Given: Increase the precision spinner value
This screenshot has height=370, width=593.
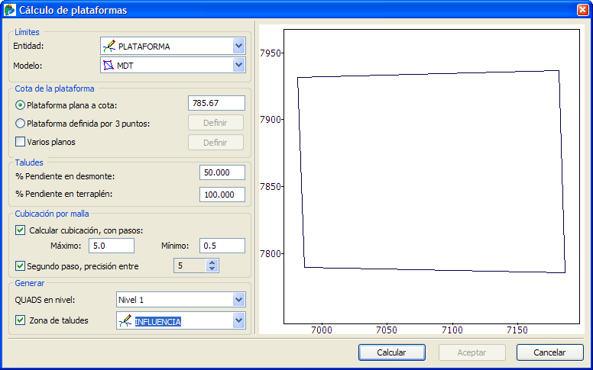Looking at the screenshot, I should pyautogui.click(x=212, y=262).
